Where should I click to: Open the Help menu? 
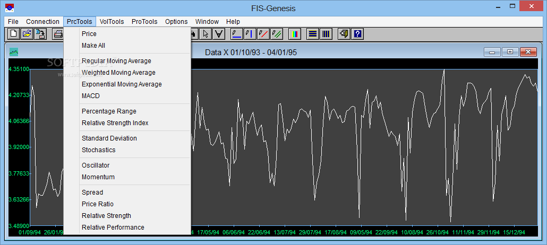tap(233, 22)
